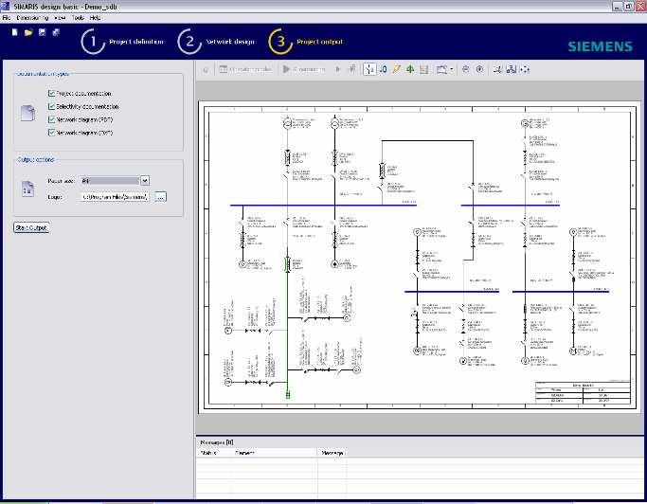Image resolution: width=647 pixels, height=504 pixels.
Task: Click the network diagram page preview
Action: 420,257
